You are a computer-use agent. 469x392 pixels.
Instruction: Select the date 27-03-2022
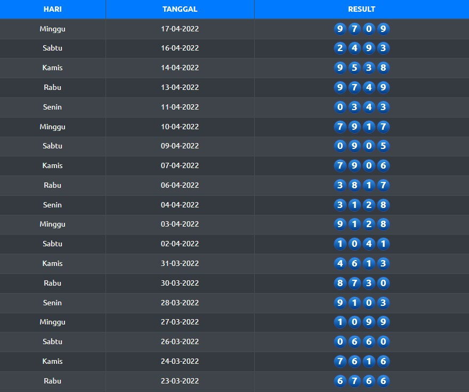pos(180,322)
